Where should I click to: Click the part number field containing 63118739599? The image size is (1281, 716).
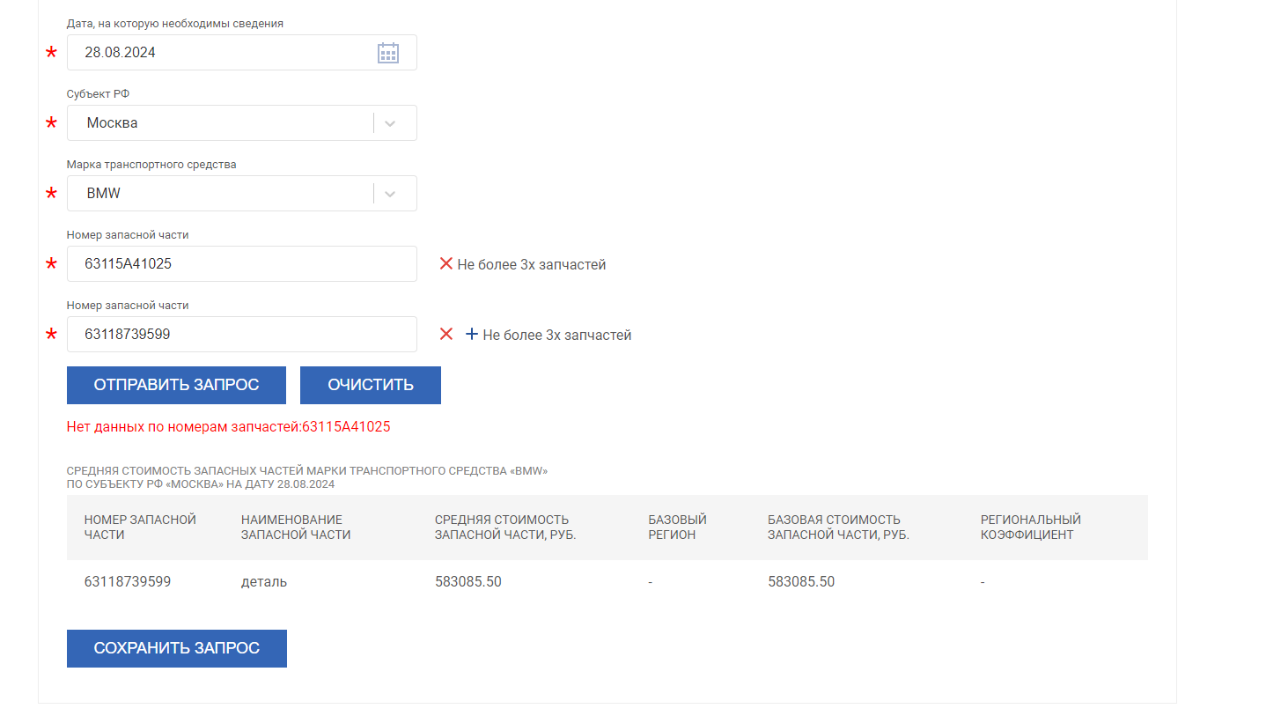pyautogui.click(x=241, y=335)
